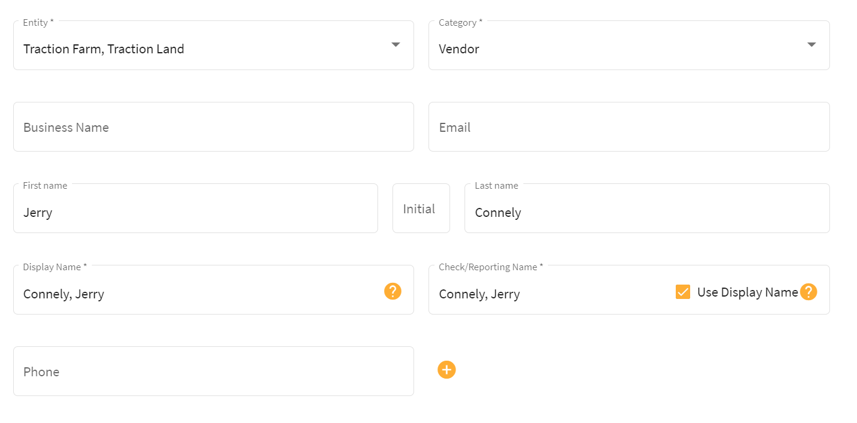Click the 'Entity *' field label
Screen dimensions: 857x423
[38, 23]
